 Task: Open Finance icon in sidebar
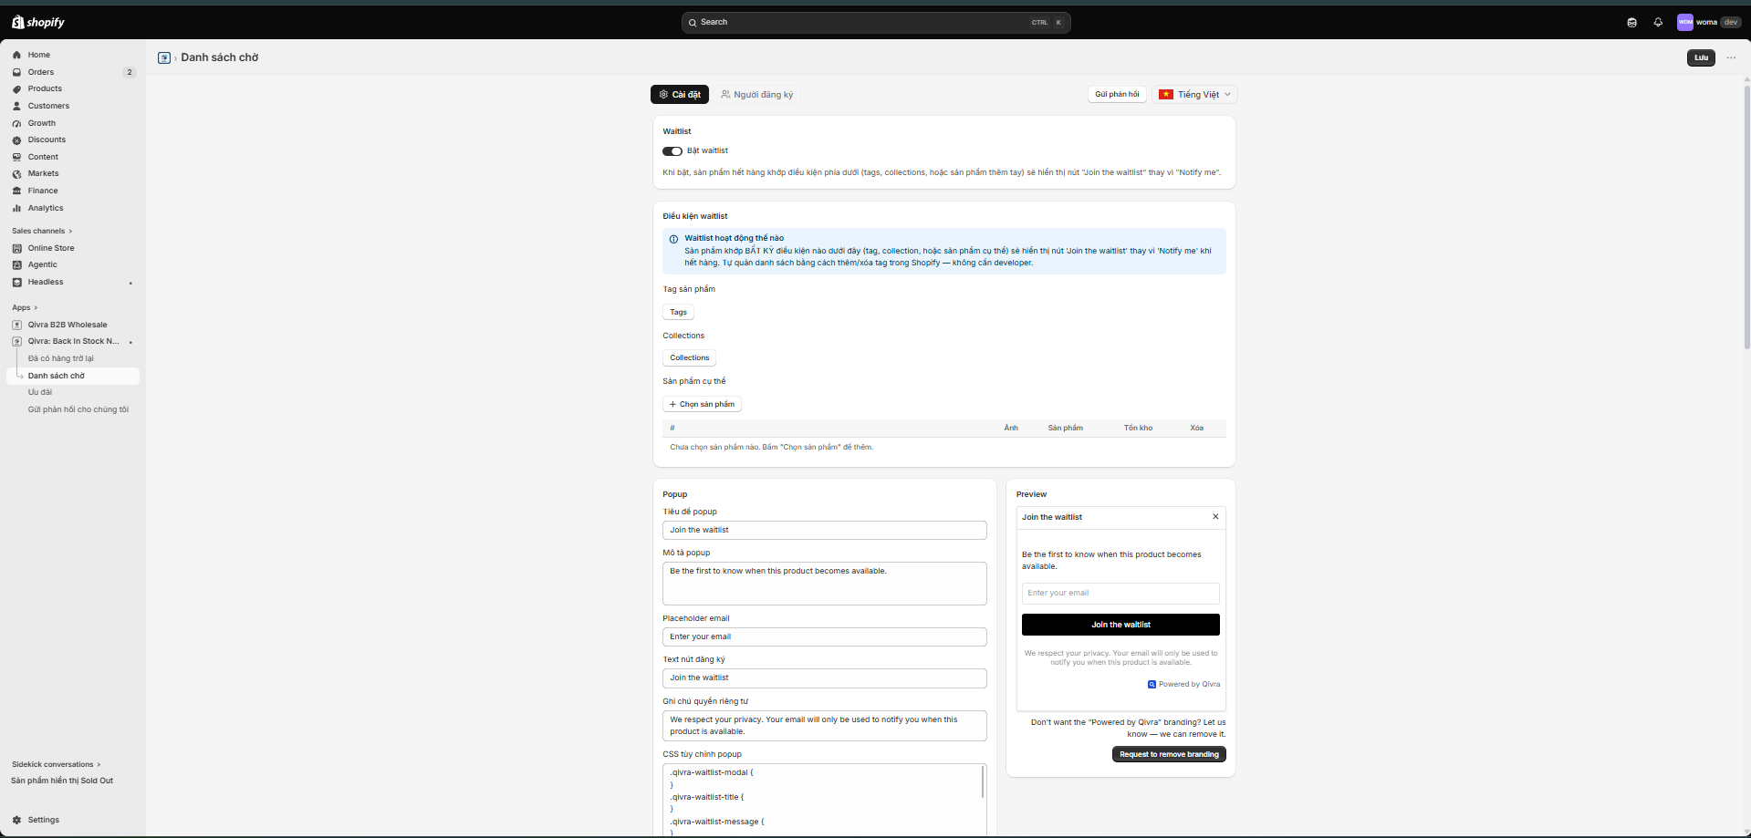(16, 191)
